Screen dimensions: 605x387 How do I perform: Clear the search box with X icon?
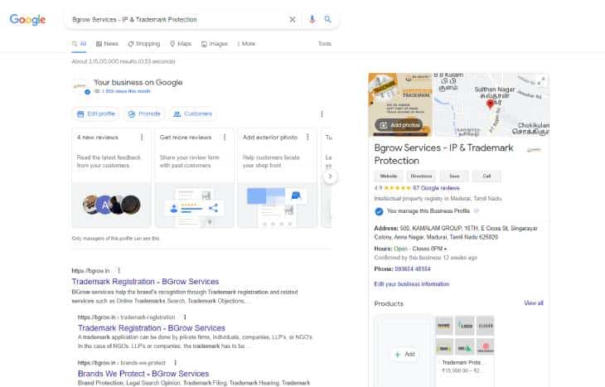(293, 19)
